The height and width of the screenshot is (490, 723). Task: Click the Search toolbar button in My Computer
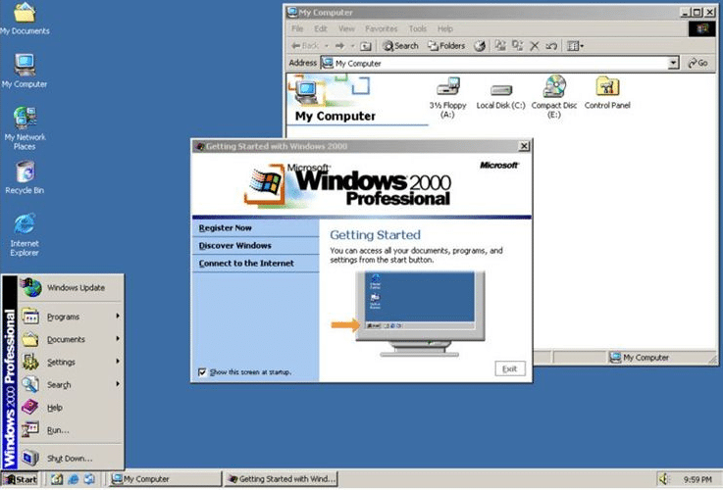tap(400, 46)
